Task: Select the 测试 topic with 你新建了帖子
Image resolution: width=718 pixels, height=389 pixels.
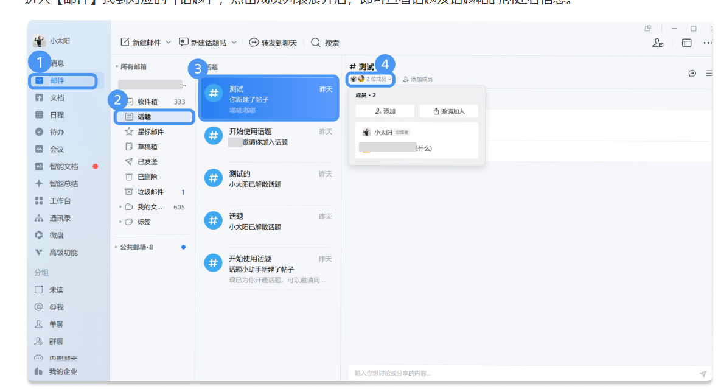Action: (x=269, y=99)
